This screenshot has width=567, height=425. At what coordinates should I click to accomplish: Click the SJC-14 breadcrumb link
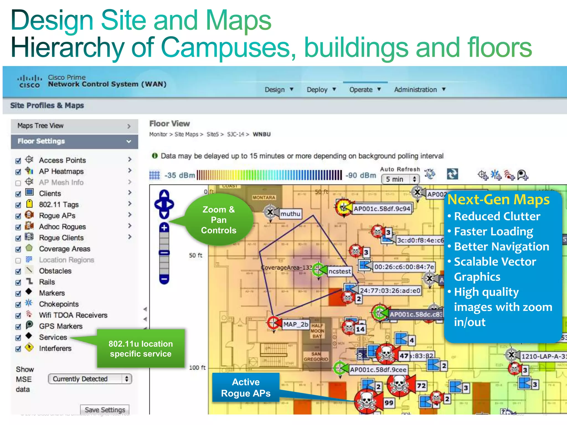click(x=236, y=134)
